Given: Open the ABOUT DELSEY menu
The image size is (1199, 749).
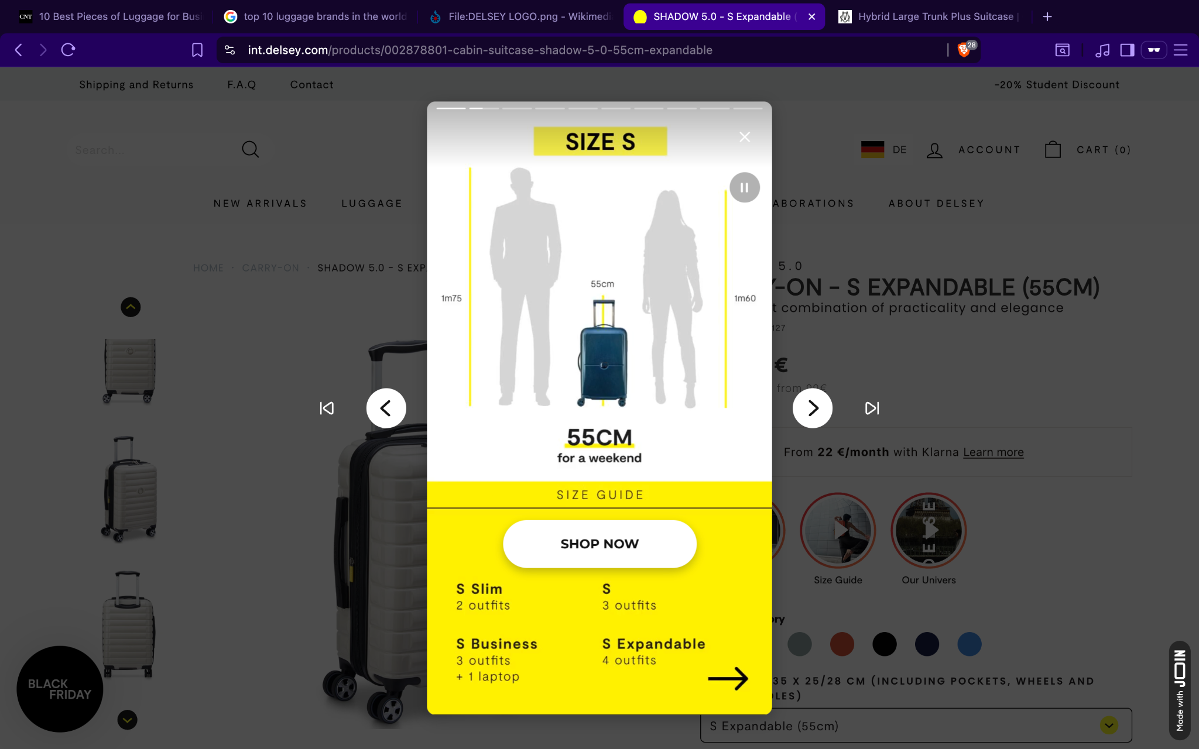Looking at the screenshot, I should pos(936,204).
